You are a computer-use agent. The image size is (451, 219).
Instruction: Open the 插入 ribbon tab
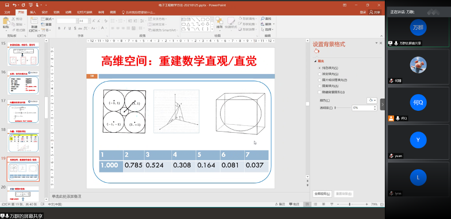pyautogui.click(x=33, y=13)
